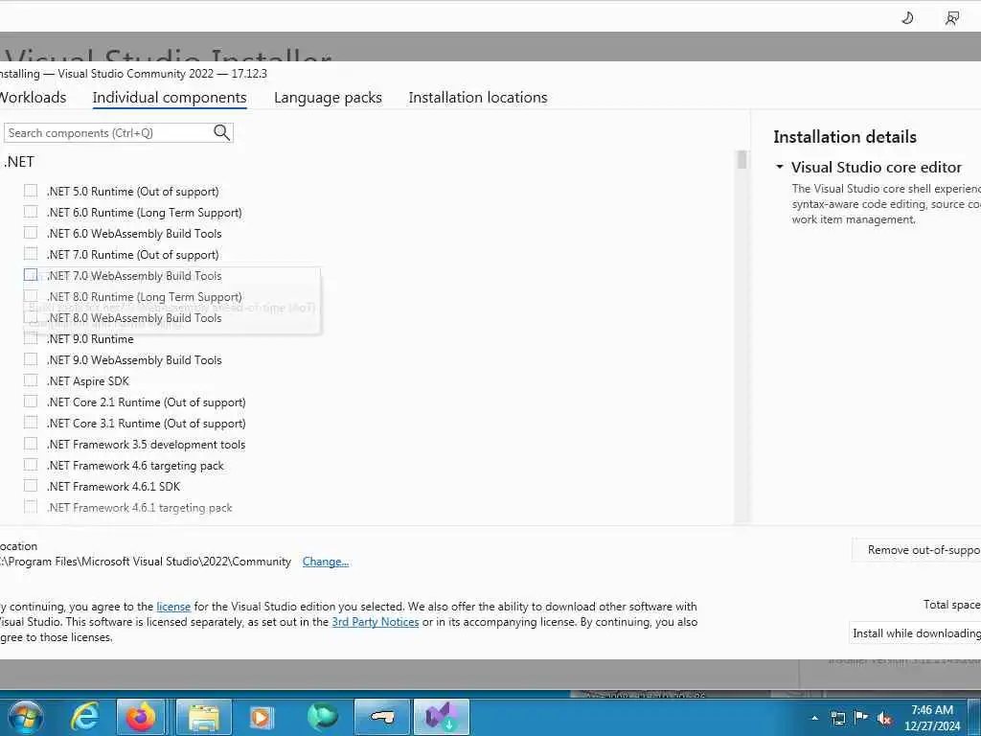This screenshot has width=981, height=736.
Task: Tick the .NET 6.0 WebAssembly Build Tools checkbox
Action: point(30,233)
